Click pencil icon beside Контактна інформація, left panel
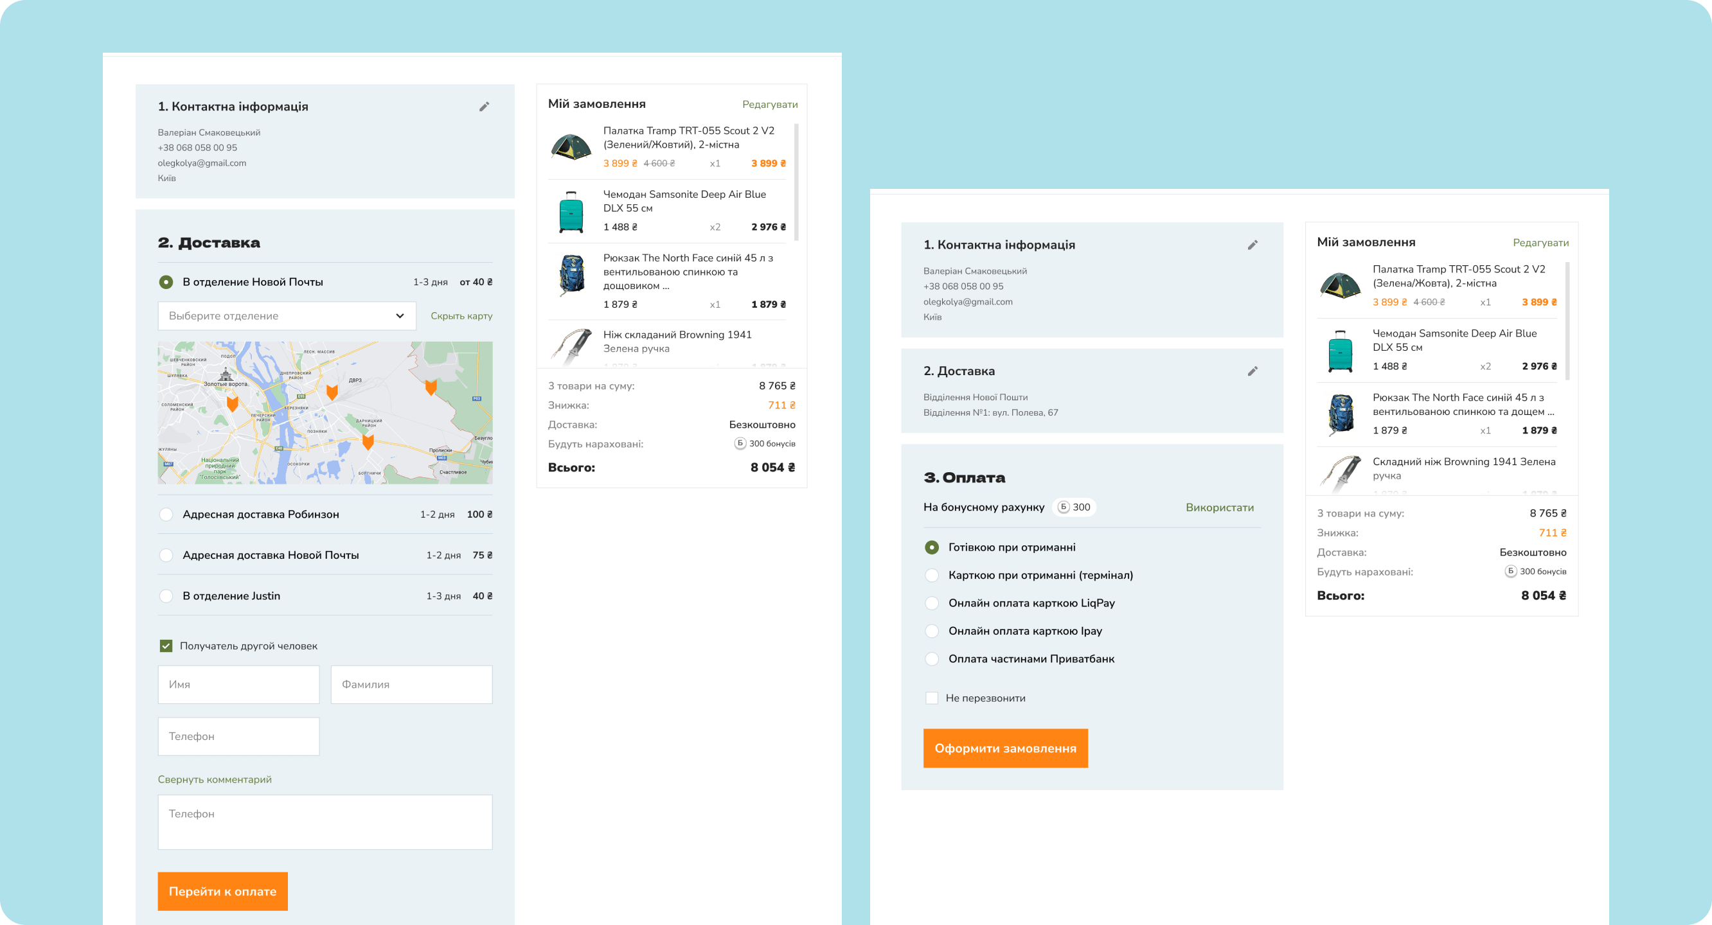 [x=484, y=107]
